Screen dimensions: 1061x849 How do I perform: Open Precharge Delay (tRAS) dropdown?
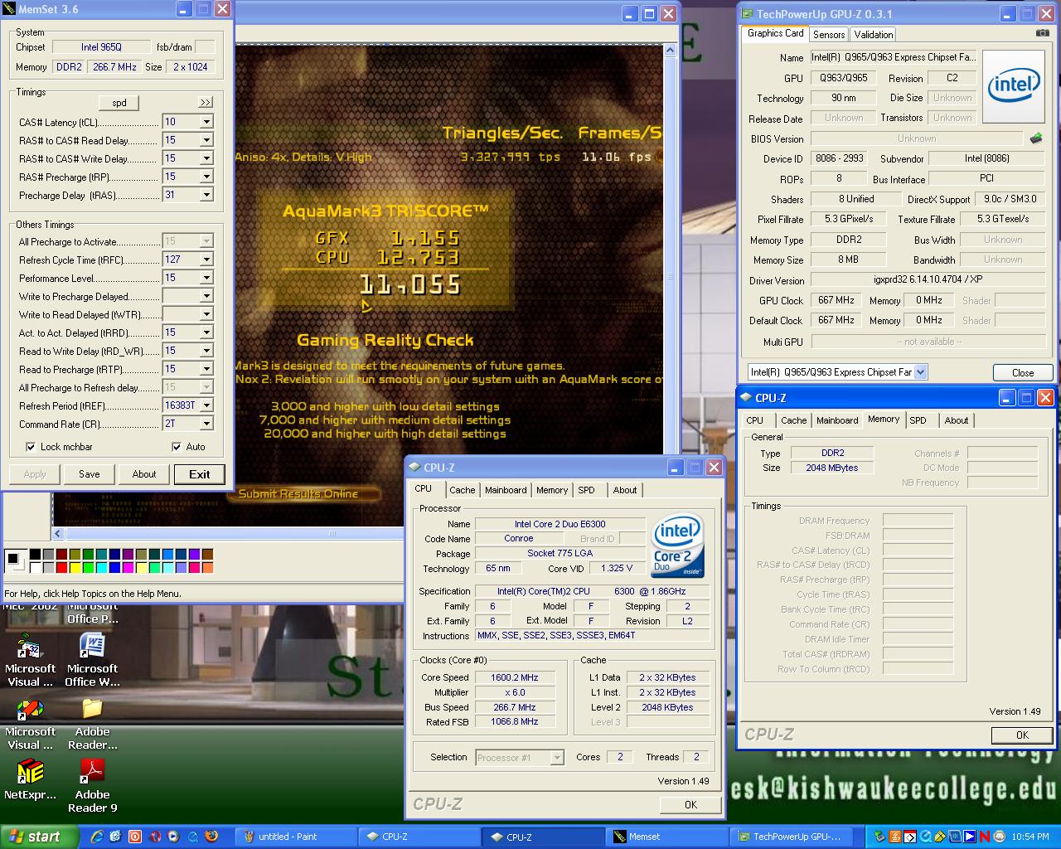coord(206,195)
